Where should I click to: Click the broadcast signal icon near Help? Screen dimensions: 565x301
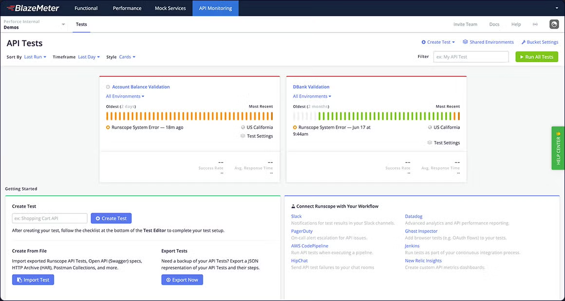point(535,24)
